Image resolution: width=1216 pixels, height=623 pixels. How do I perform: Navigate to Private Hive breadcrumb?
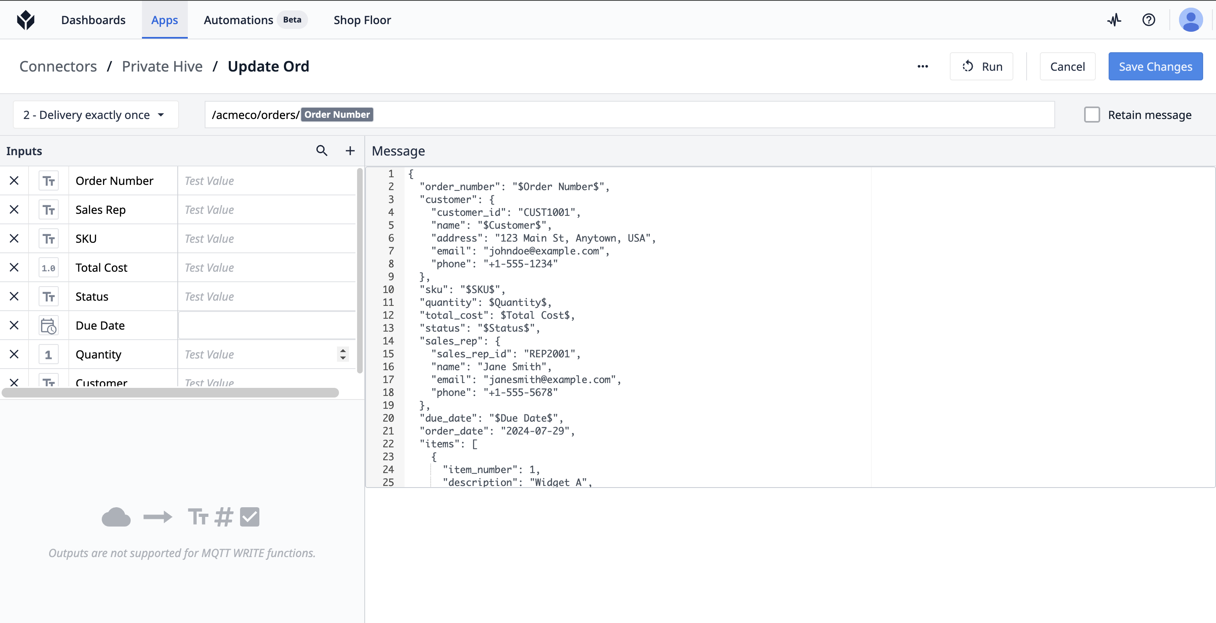tap(162, 67)
